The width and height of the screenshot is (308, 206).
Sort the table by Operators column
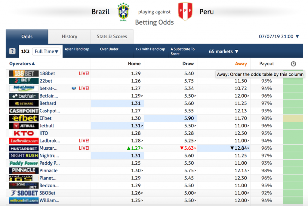[x=22, y=64]
